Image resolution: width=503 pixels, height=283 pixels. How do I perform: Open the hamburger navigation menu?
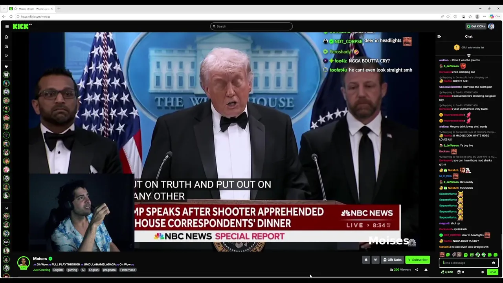point(7,26)
